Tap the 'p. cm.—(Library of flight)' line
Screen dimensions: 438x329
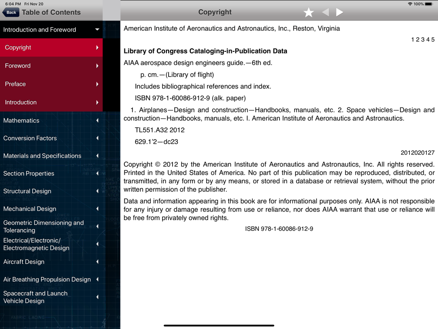pyautogui.click(x=177, y=75)
